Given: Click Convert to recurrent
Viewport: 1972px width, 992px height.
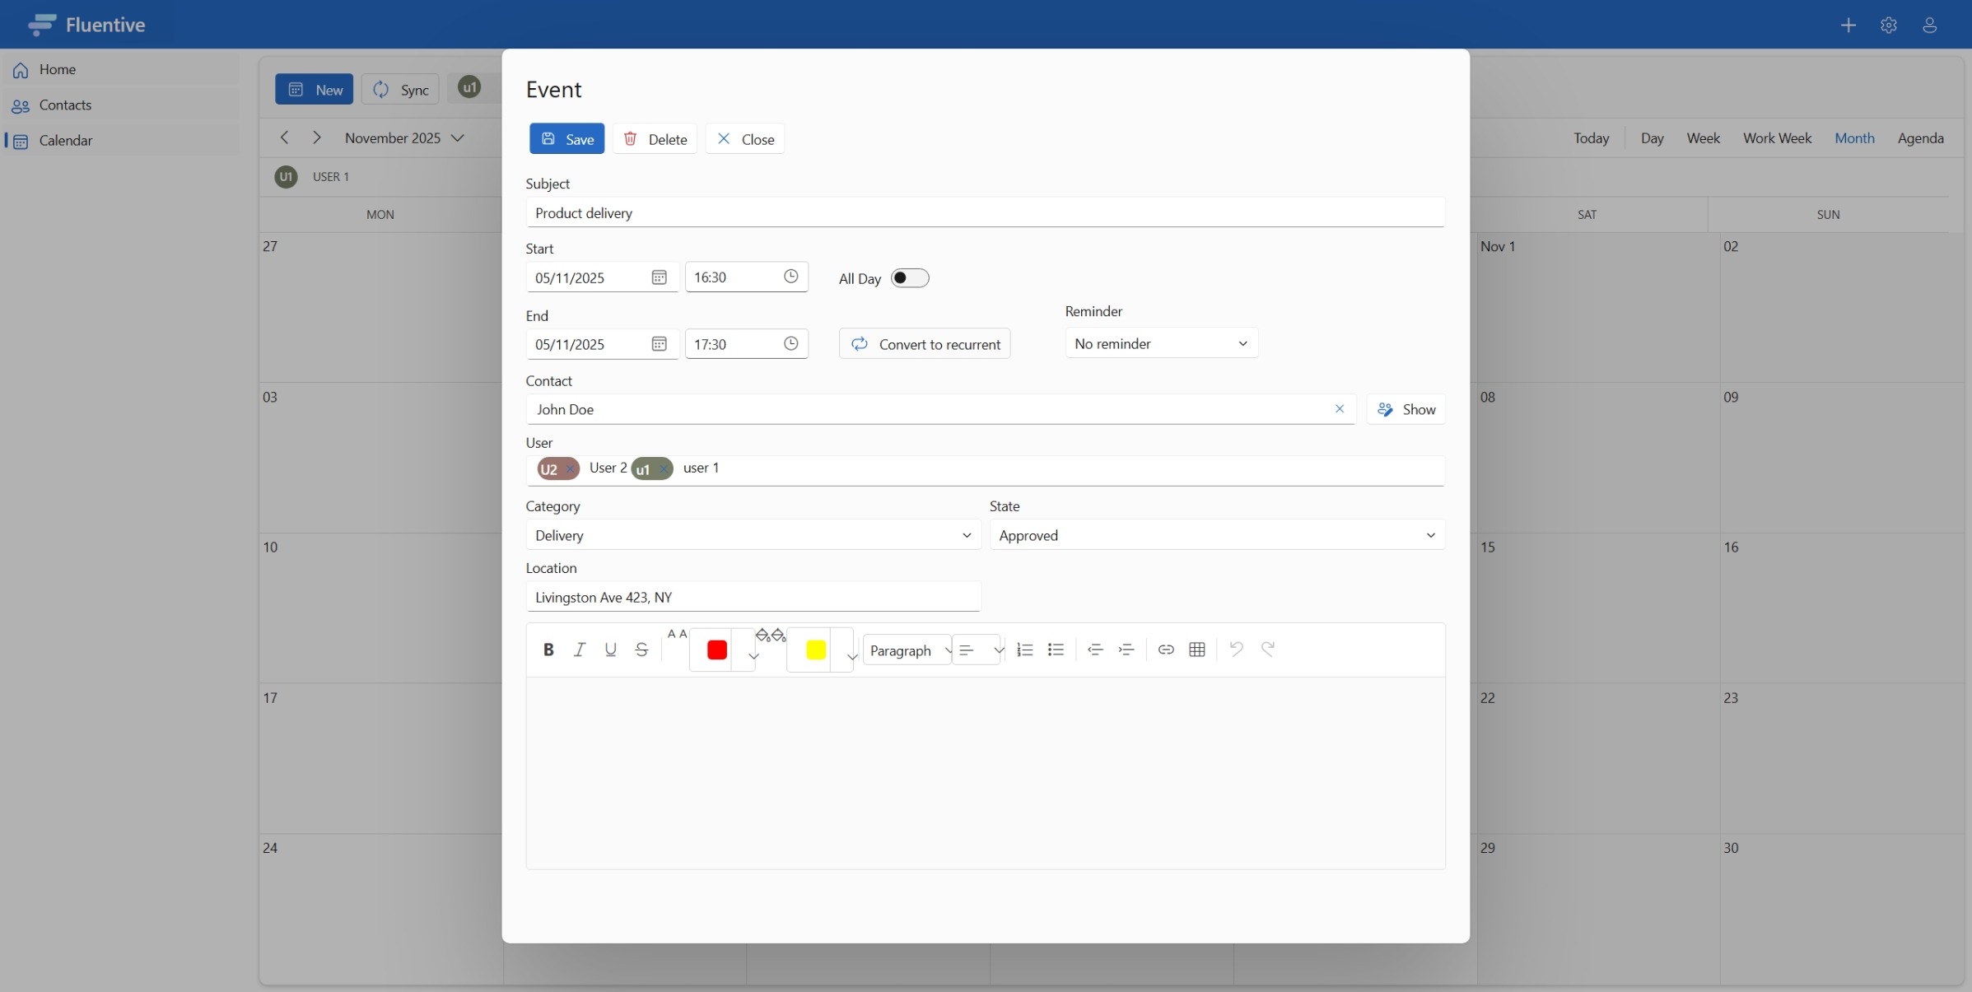Looking at the screenshot, I should (924, 343).
